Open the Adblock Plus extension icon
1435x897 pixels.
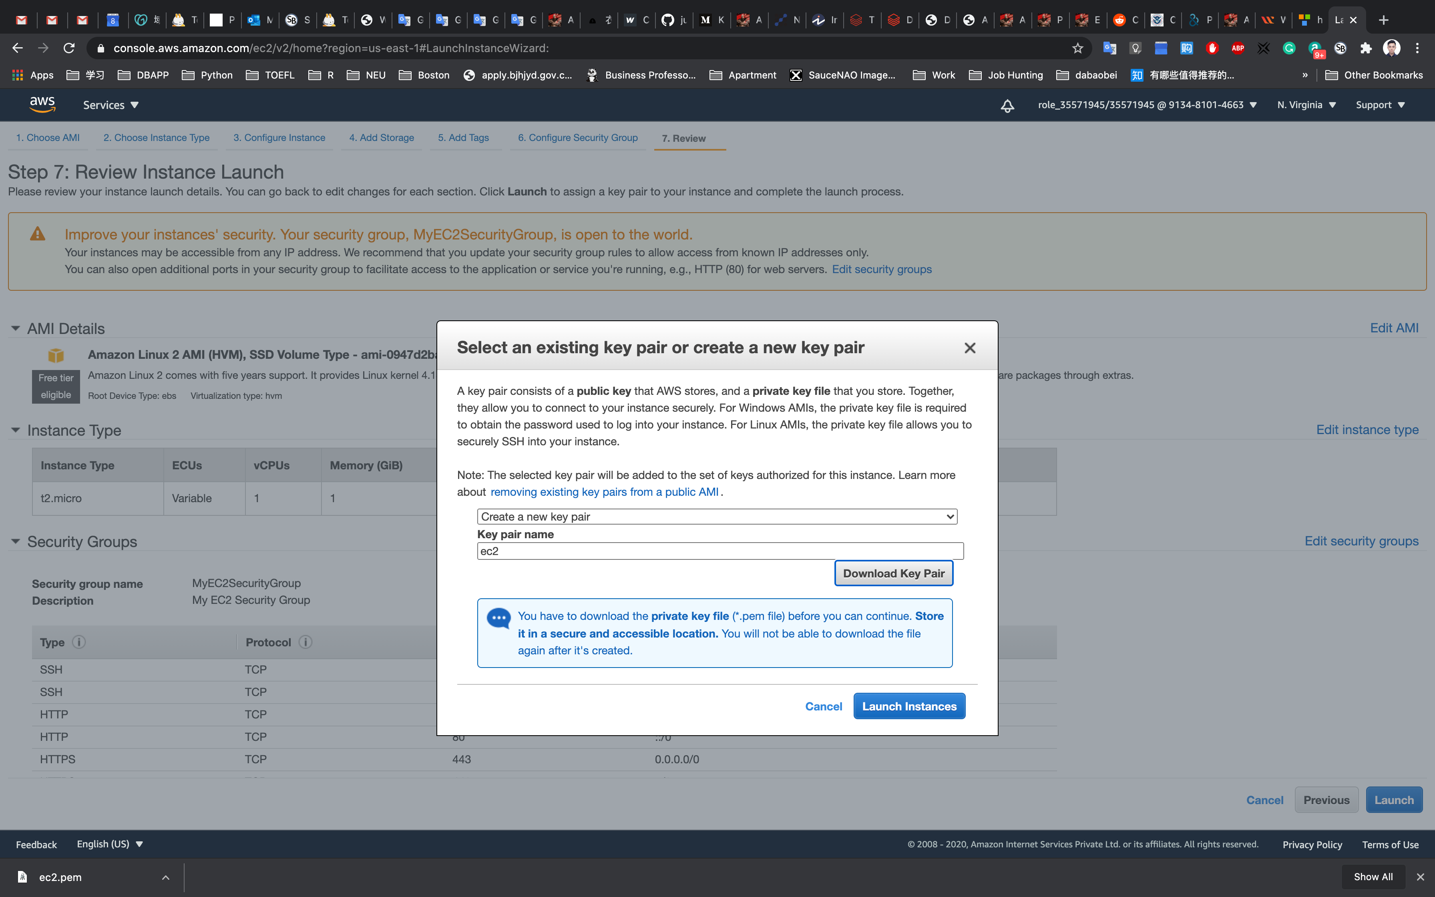1238,48
